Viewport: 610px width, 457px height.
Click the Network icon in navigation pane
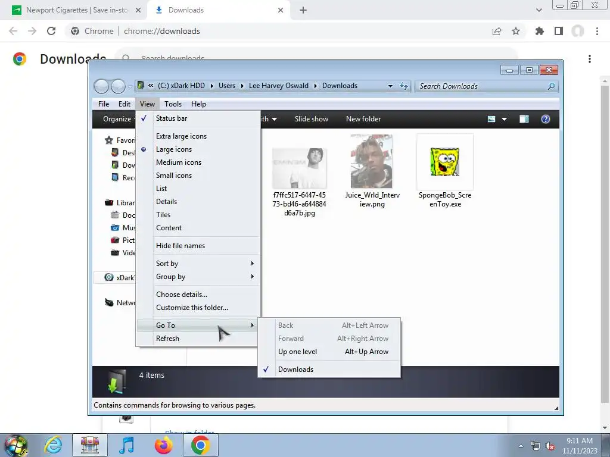109,302
